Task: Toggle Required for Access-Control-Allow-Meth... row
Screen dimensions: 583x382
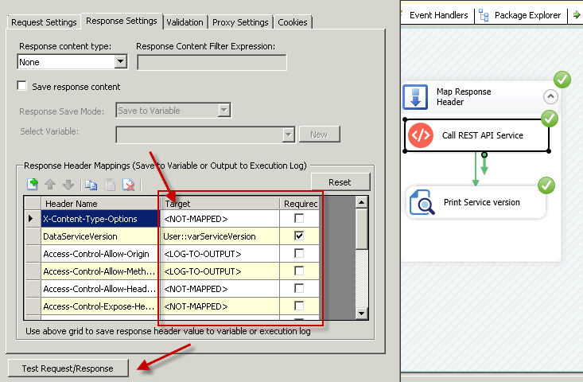Action: pos(299,271)
